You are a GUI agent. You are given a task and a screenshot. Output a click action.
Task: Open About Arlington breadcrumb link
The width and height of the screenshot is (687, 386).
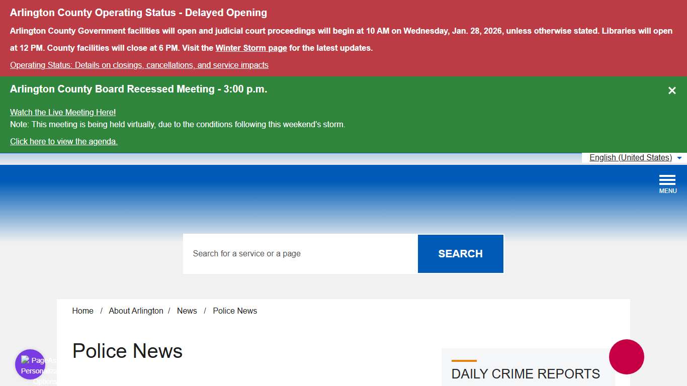pos(136,311)
